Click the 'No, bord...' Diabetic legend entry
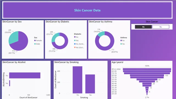 pyautogui.click(x=79, y=44)
